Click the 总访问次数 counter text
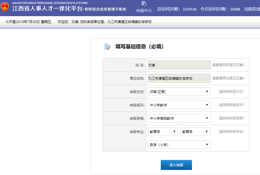Viewport: 260px width, 175px height. point(177,9)
